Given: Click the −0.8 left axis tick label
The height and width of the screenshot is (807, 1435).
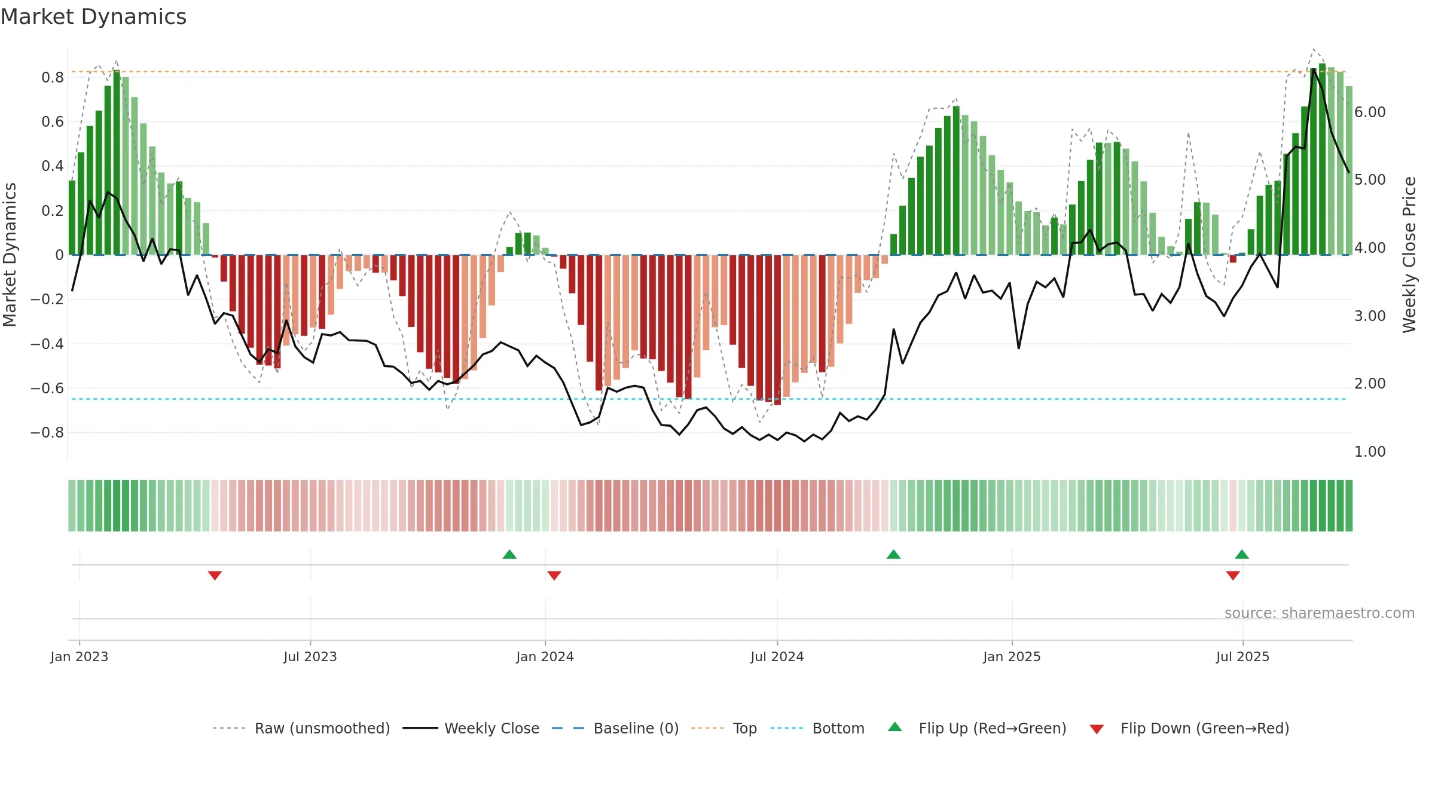Looking at the screenshot, I should click(47, 433).
